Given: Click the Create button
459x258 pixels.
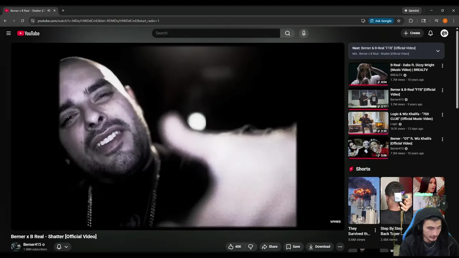Looking at the screenshot, I should coord(412,33).
